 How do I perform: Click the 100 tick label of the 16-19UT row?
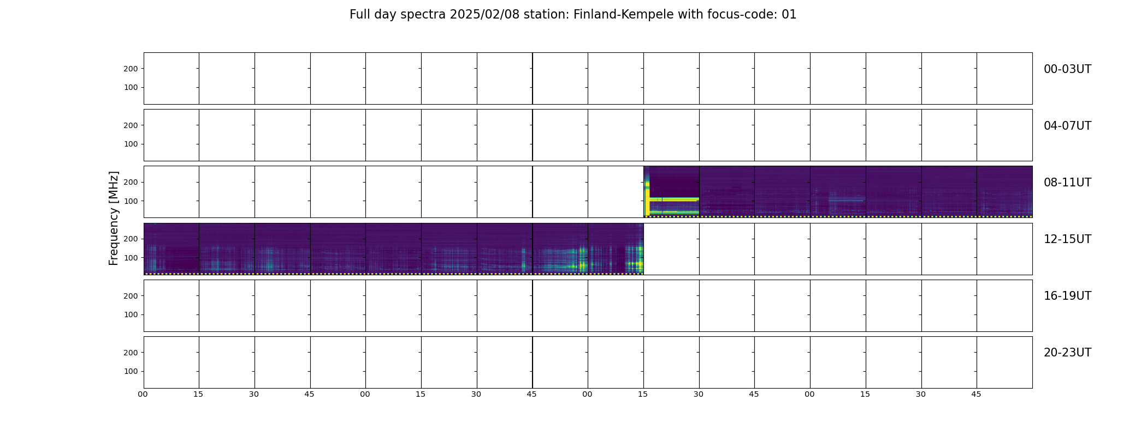(131, 314)
